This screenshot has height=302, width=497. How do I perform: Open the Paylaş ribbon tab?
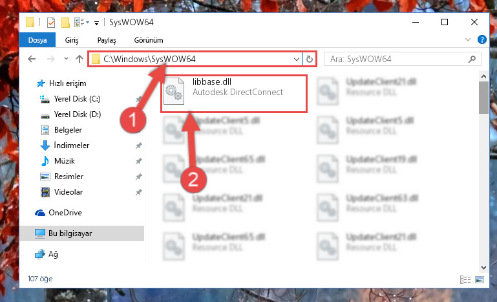pos(107,40)
